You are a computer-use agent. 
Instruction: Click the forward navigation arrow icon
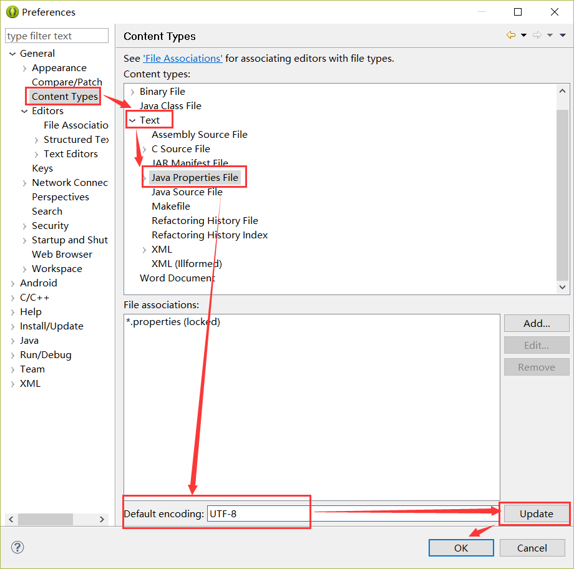(537, 35)
